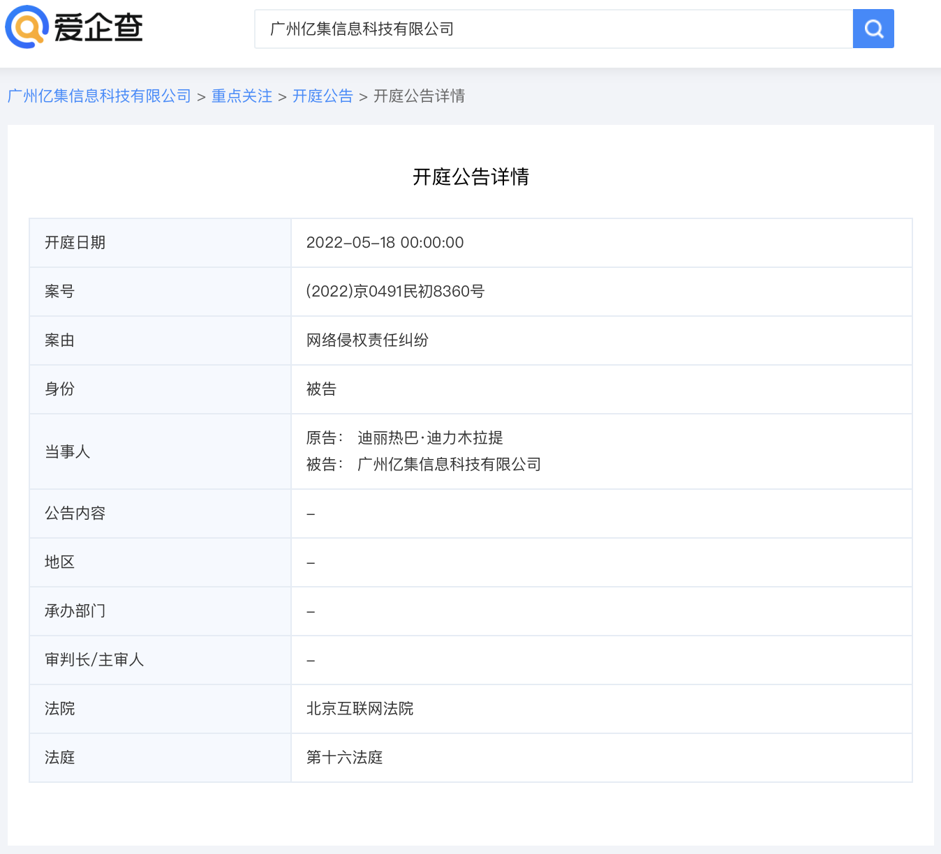Focus the company name search field
The width and height of the screenshot is (941, 854).
[554, 29]
